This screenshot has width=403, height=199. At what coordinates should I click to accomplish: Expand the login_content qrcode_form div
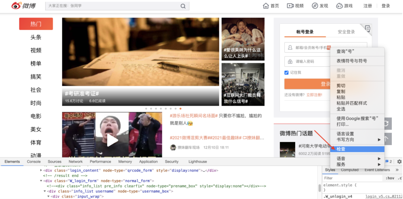click(41, 170)
